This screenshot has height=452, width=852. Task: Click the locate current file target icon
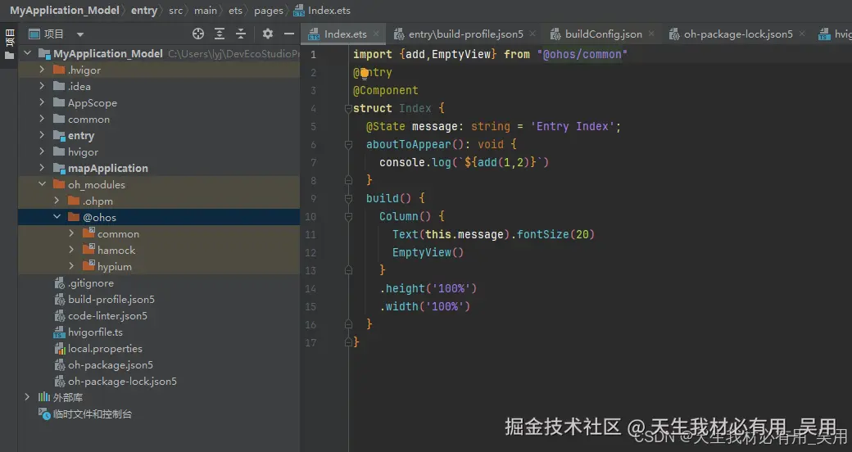(198, 34)
